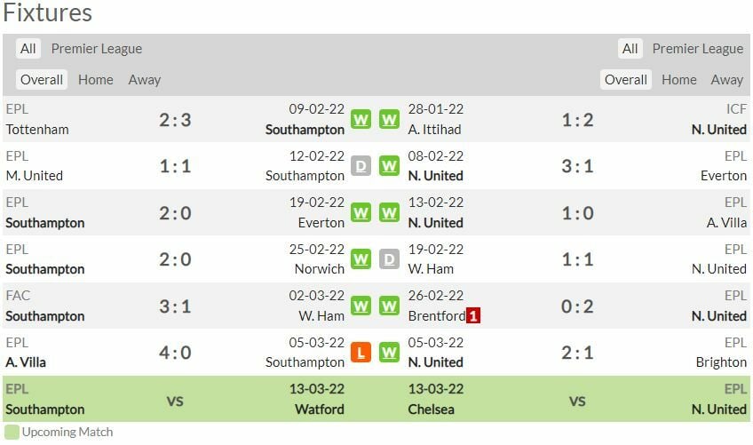753x445 pixels.
Task: Select the right panel's All tab
Action: pos(630,49)
